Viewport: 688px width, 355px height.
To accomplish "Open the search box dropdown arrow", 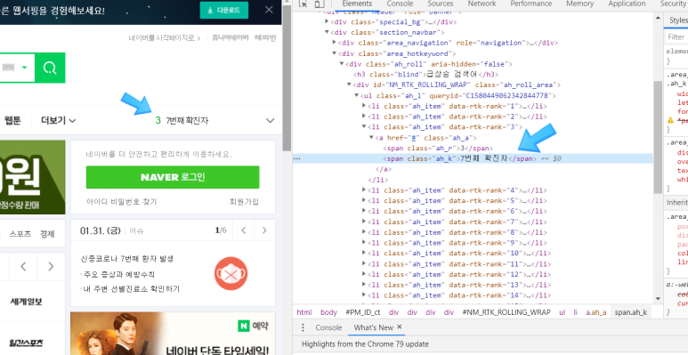I will (25, 68).
